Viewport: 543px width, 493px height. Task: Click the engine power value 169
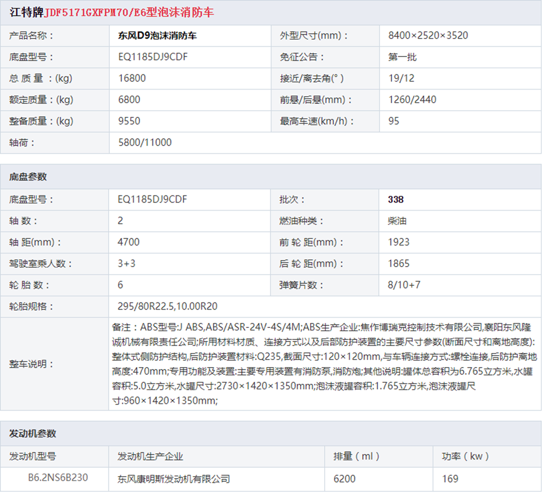450,479
